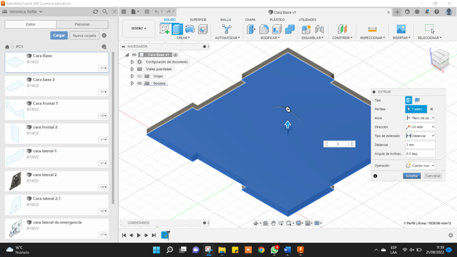Switch to the UTILIDADES tab

(307, 20)
